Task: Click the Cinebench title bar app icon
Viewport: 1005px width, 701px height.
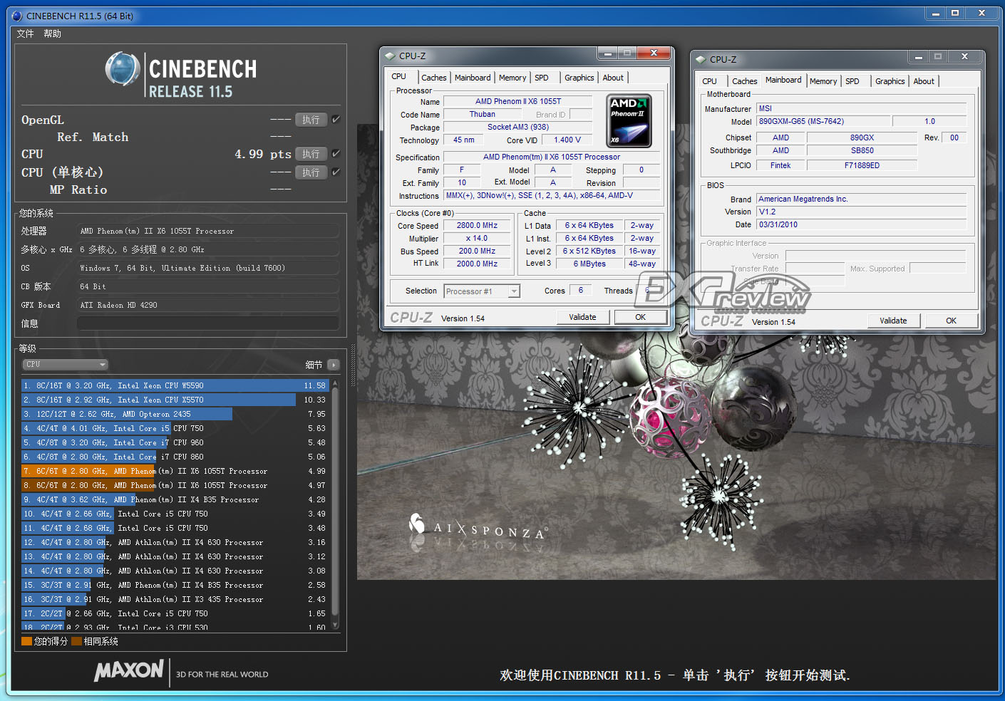Action: point(17,16)
